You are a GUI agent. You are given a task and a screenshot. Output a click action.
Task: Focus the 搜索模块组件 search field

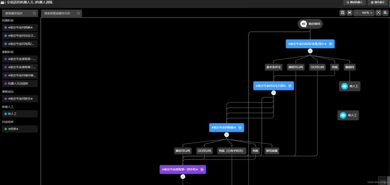click(x=19, y=13)
